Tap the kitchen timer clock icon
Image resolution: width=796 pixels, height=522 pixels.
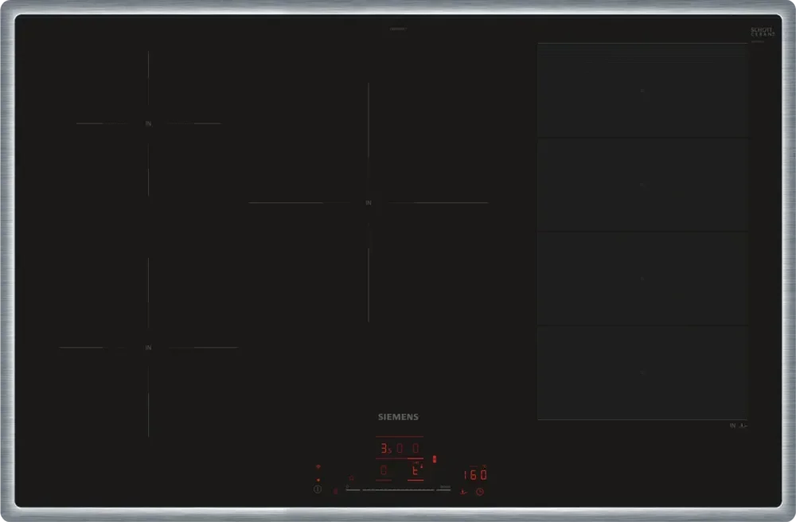point(480,491)
